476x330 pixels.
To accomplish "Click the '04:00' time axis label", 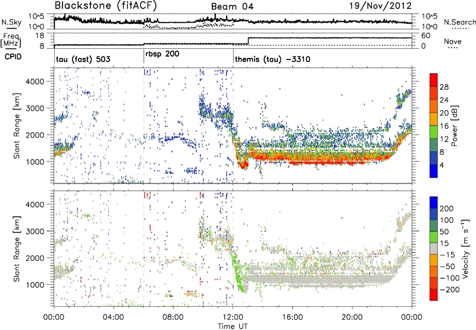I will (x=114, y=317).
